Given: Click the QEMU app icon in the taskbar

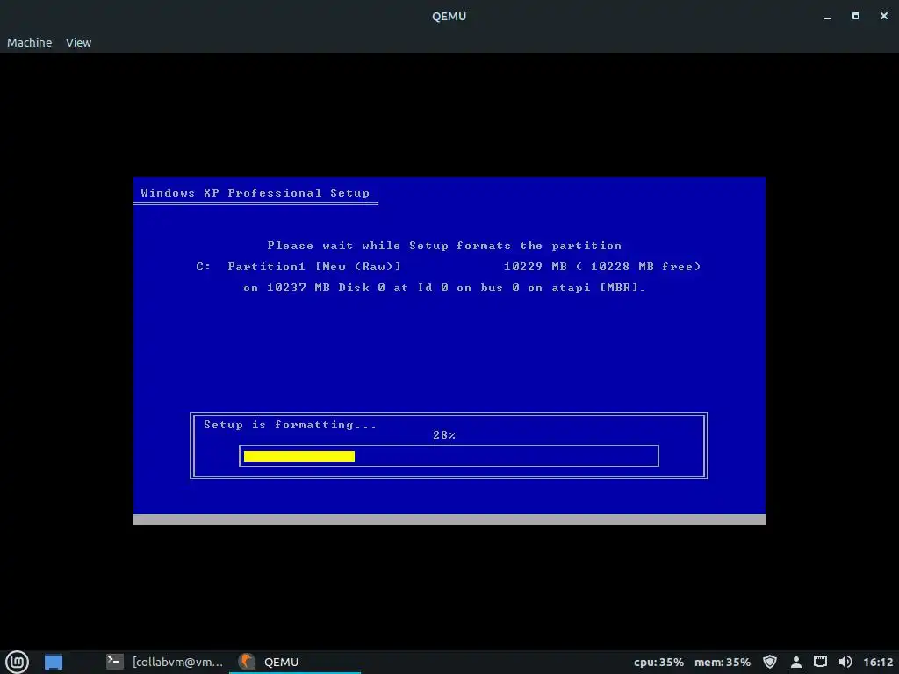Looking at the screenshot, I should pyautogui.click(x=247, y=662).
